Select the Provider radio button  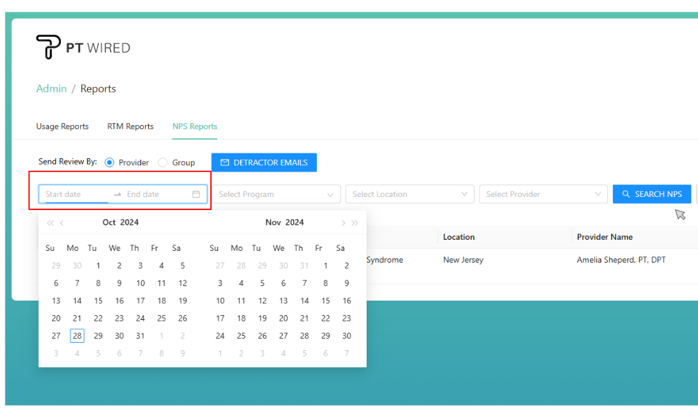click(x=109, y=162)
